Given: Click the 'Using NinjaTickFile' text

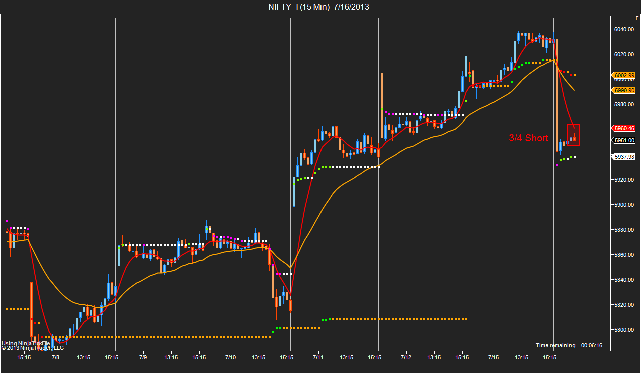Looking at the screenshot, I should point(26,343).
